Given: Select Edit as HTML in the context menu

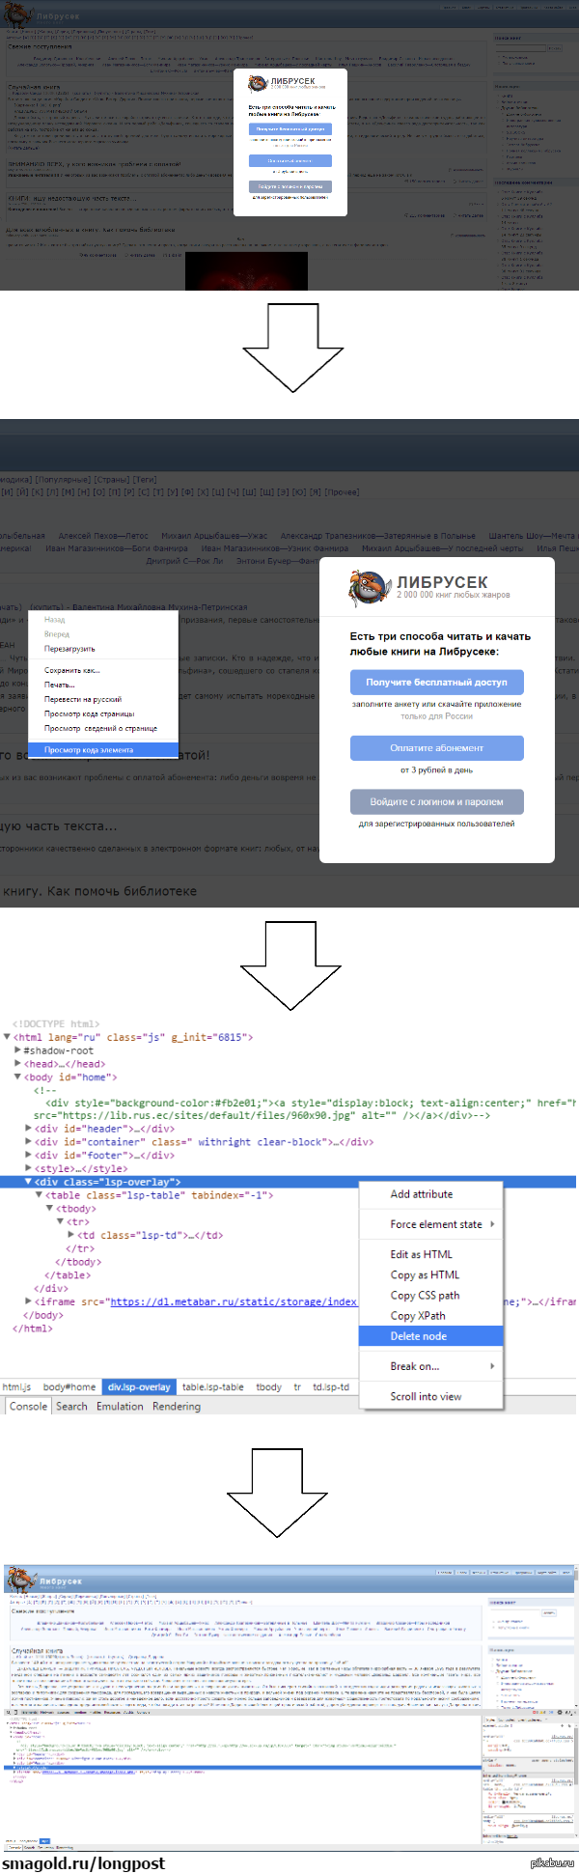Looking at the screenshot, I should (x=421, y=1254).
